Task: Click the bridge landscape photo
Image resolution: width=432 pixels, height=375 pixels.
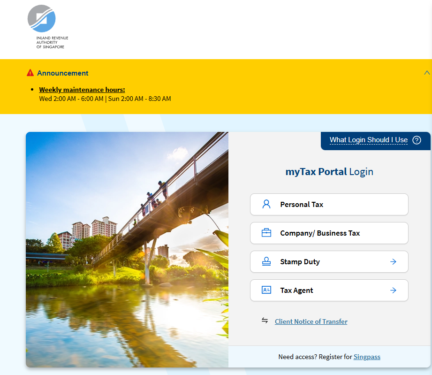Action: (x=127, y=250)
